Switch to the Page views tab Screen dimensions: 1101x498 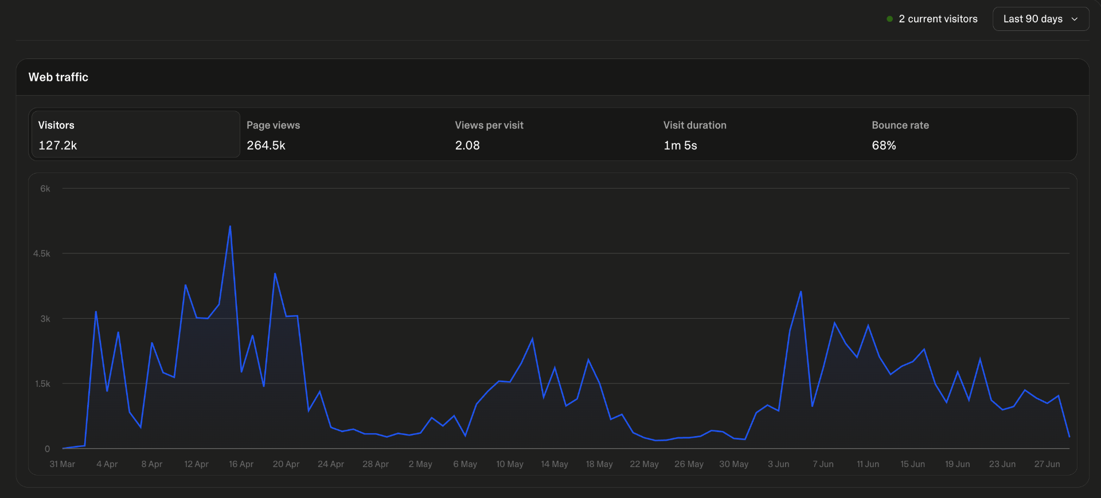click(x=344, y=134)
